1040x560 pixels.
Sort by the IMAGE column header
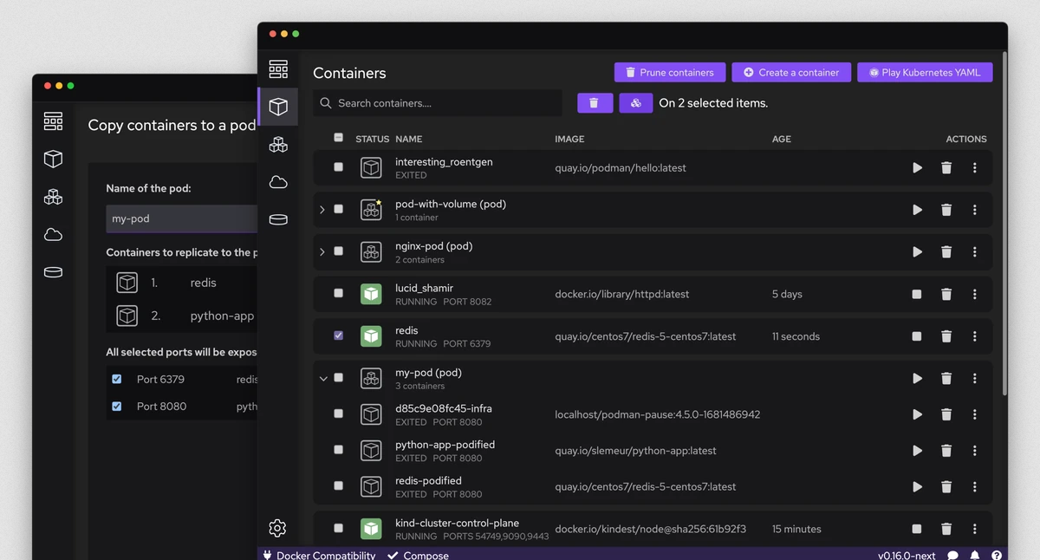pos(569,139)
